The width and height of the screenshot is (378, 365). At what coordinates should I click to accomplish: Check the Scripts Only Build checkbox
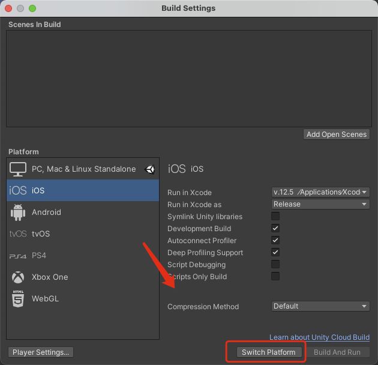tap(275, 276)
